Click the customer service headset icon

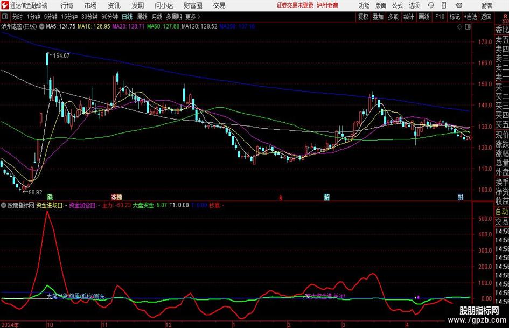pyautogui.click(x=431, y=5)
